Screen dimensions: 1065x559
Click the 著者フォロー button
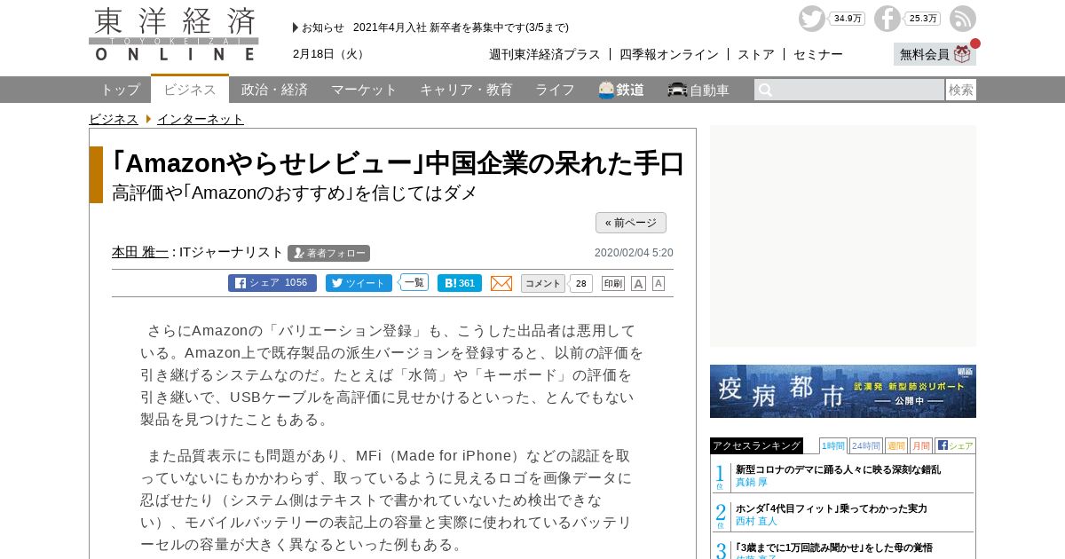[x=328, y=253]
